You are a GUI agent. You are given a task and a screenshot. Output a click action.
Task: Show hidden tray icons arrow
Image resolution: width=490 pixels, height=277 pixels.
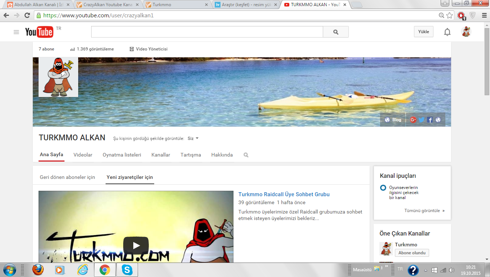click(426, 270)
